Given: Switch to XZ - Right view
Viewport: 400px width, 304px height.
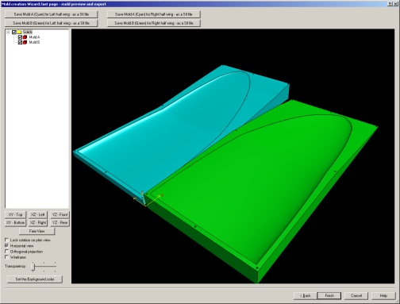Looking at the screenshot, I should 38,222.
